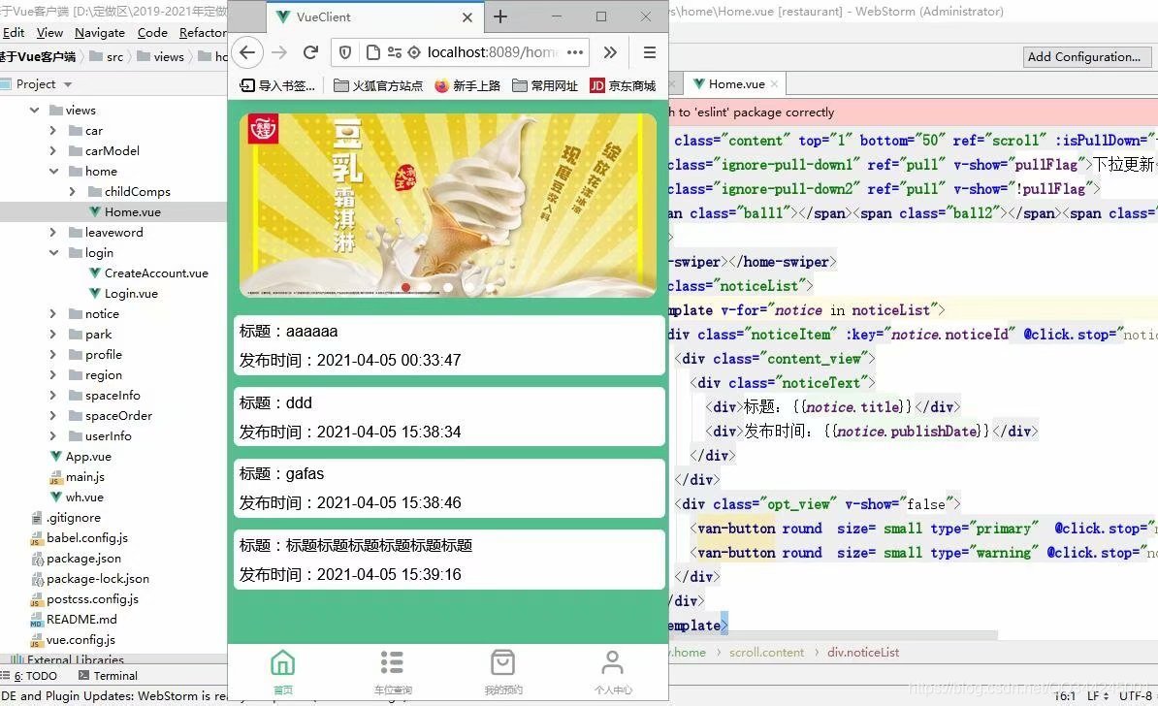This screenshot has height=706, width=1158.
Task: Show more toolbar items chevron
Action: tap(610, 52)
